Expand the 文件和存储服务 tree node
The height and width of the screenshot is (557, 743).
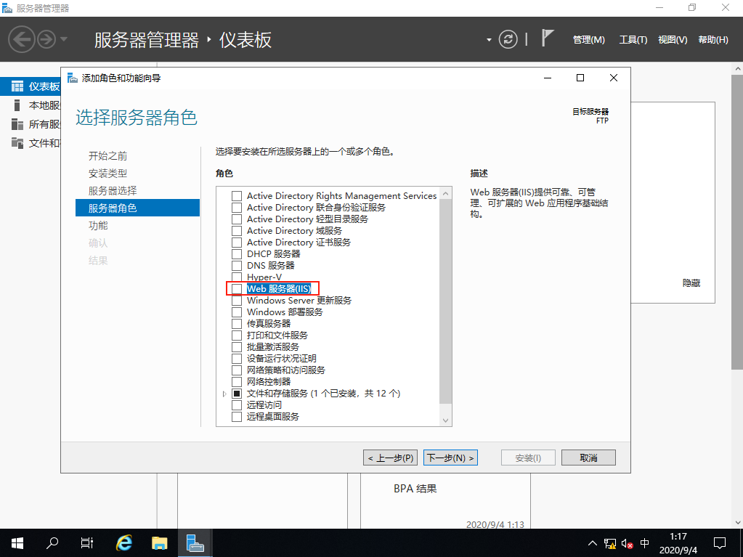coord(224,394)
